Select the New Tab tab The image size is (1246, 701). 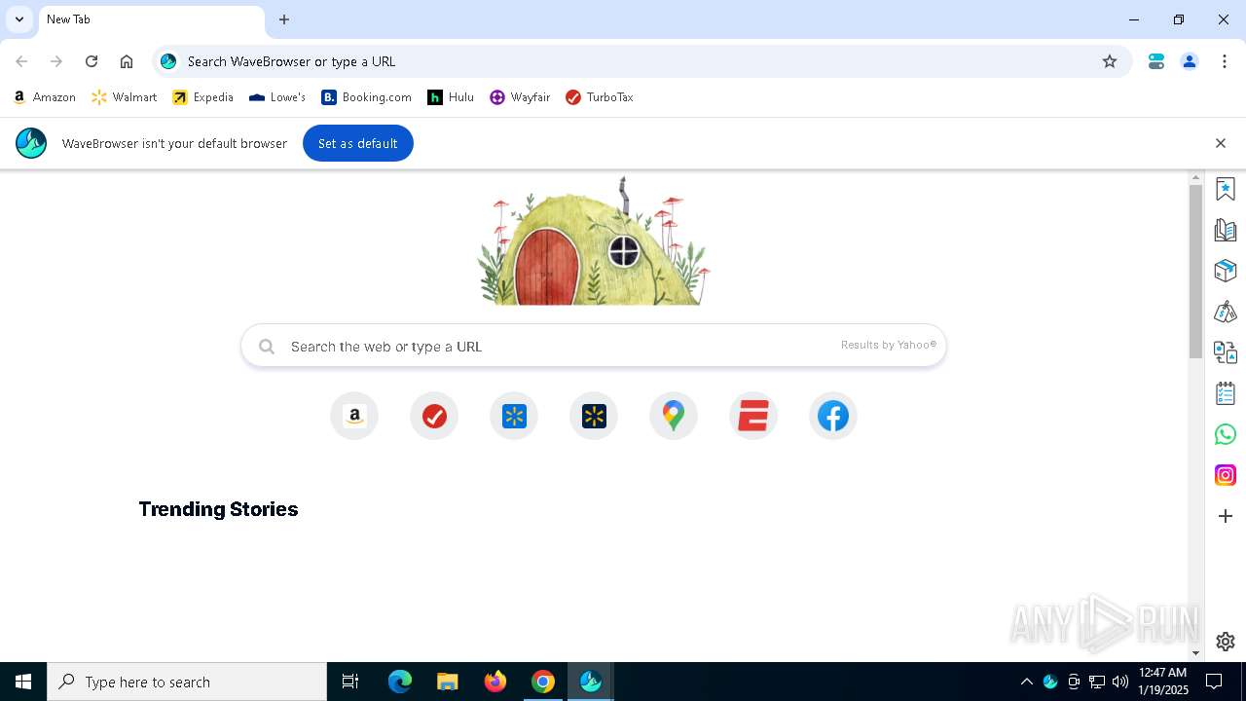coord(151,20)
